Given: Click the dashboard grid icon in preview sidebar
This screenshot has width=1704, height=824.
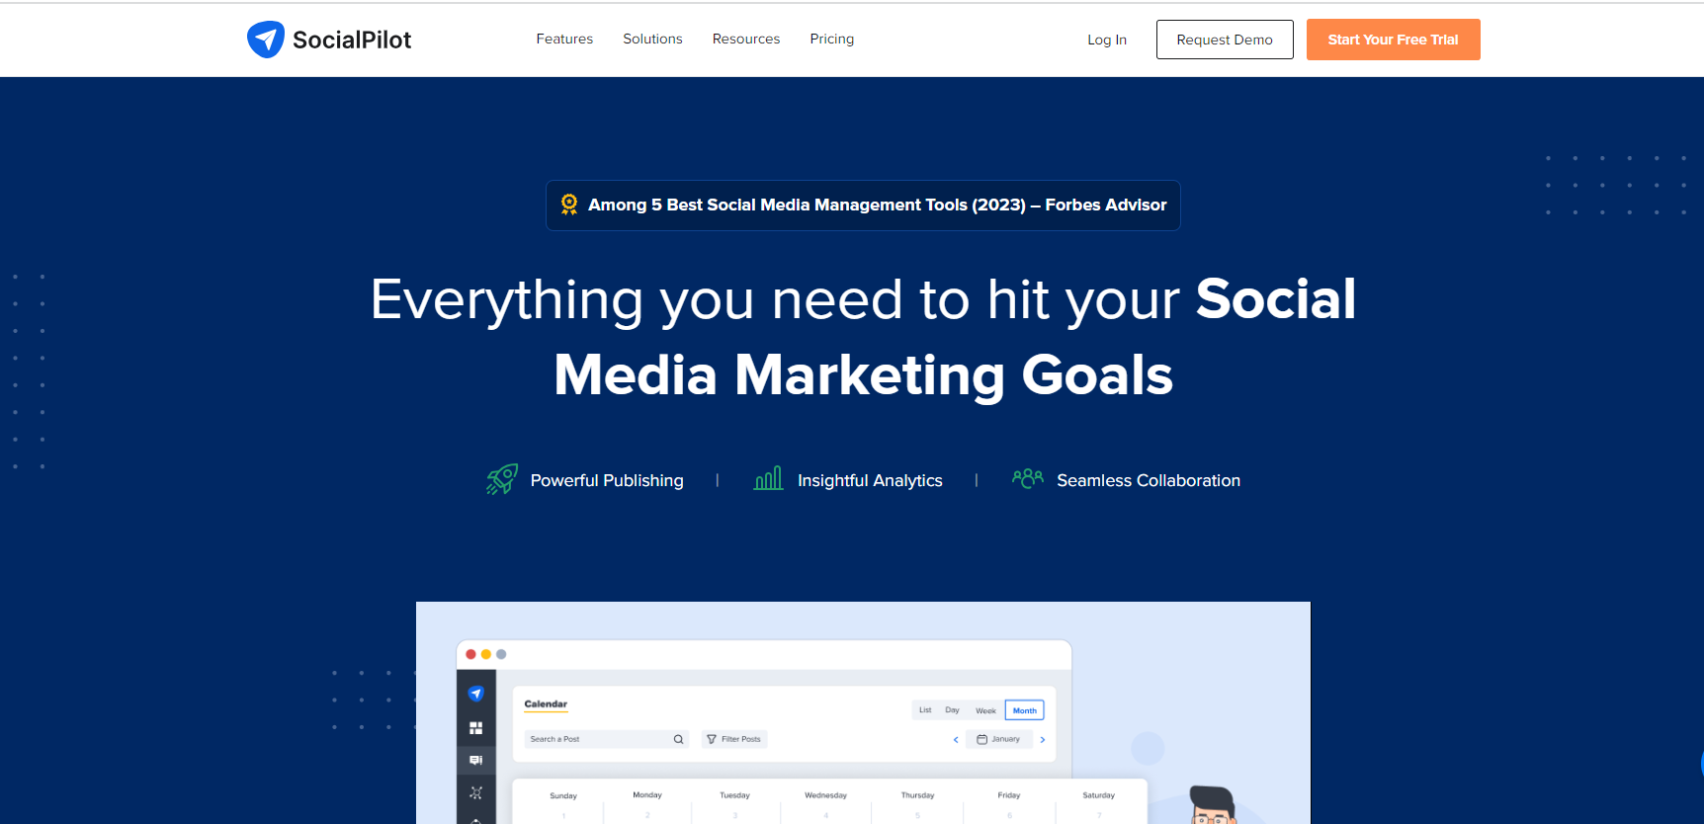Looking at the screenshot, I should coord(475,728).
